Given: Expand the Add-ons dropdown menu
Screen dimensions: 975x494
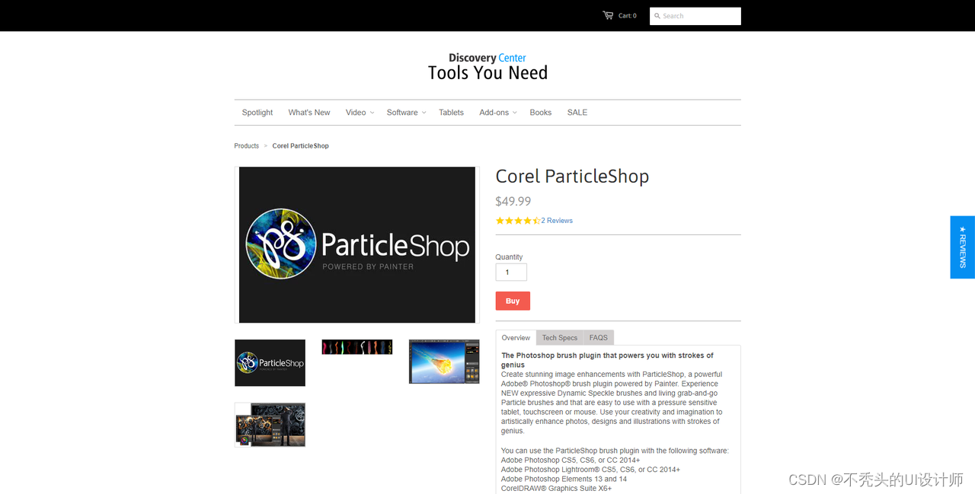Looking at the screenshot, I should pos(498,113).
